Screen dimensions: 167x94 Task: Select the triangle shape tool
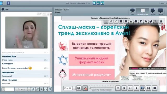(131, 21)
